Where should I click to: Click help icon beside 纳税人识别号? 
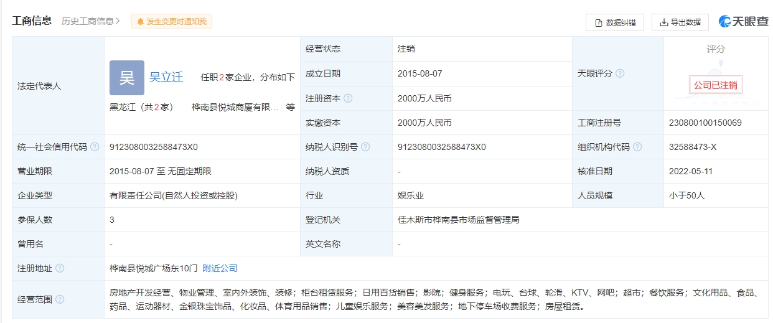365,147
